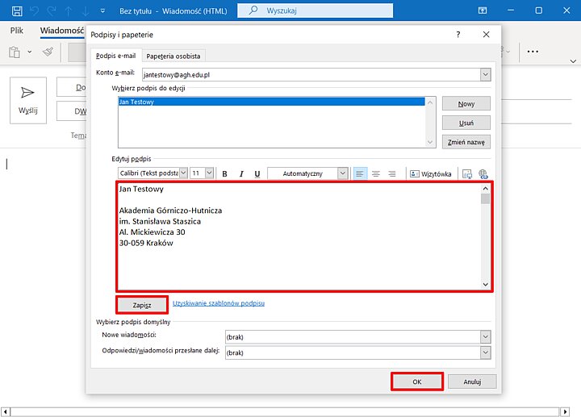Open the Plik menu
This screenshot has height=417, width=581.
pyautogui.click(x=17, y=31)
